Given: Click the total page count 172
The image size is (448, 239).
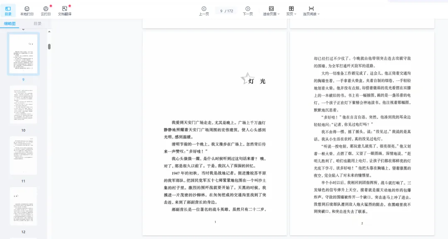Looking at the screenshot, I should [x=230, y=11].
